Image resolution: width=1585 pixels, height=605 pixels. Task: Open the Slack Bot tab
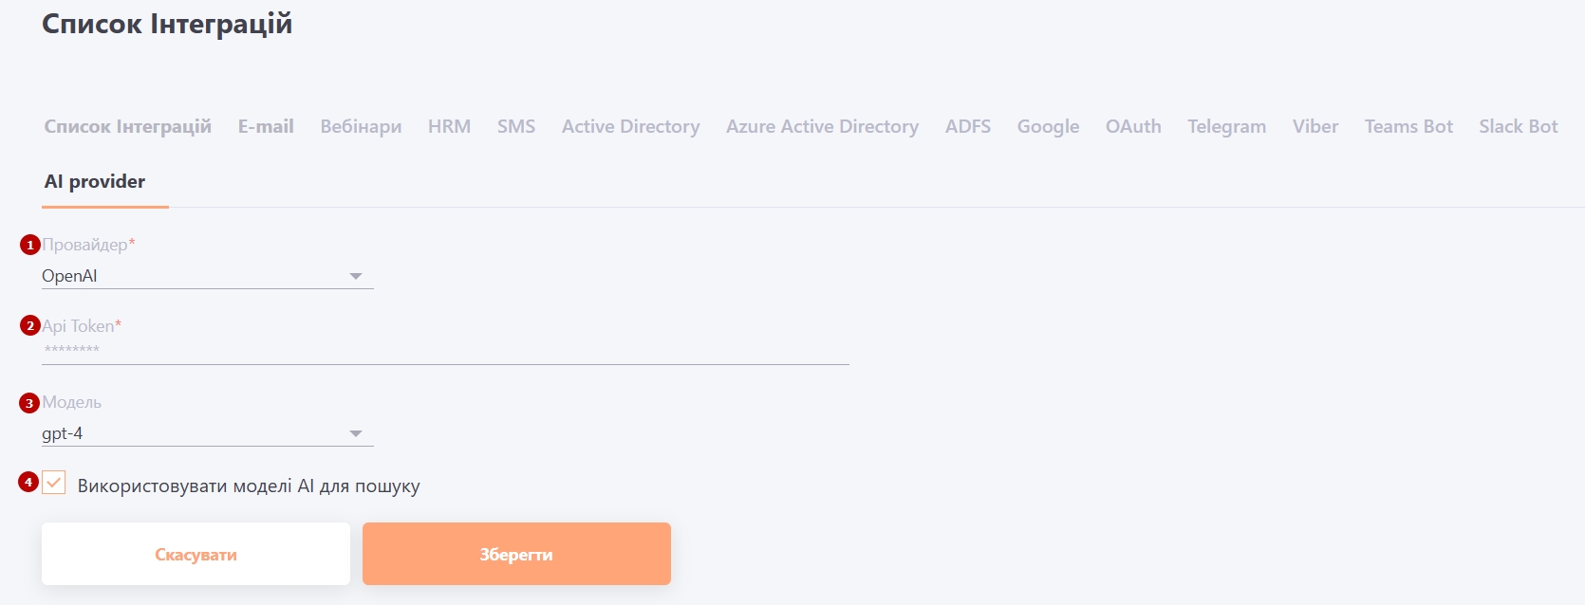tap(1518, 126)
